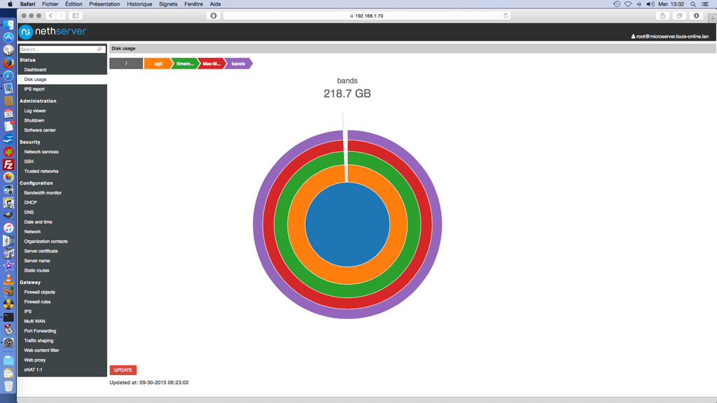Toggle the Safari sidebar button
Screen dimensions: 717x403
coord(76,15)
